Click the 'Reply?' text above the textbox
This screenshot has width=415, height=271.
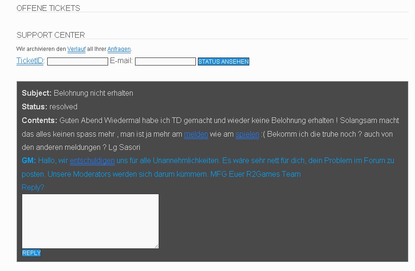coord(33,188)
